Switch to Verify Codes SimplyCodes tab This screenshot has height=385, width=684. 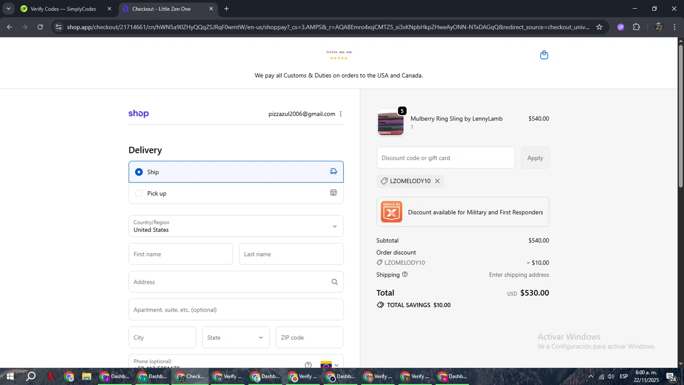(66, 9)
